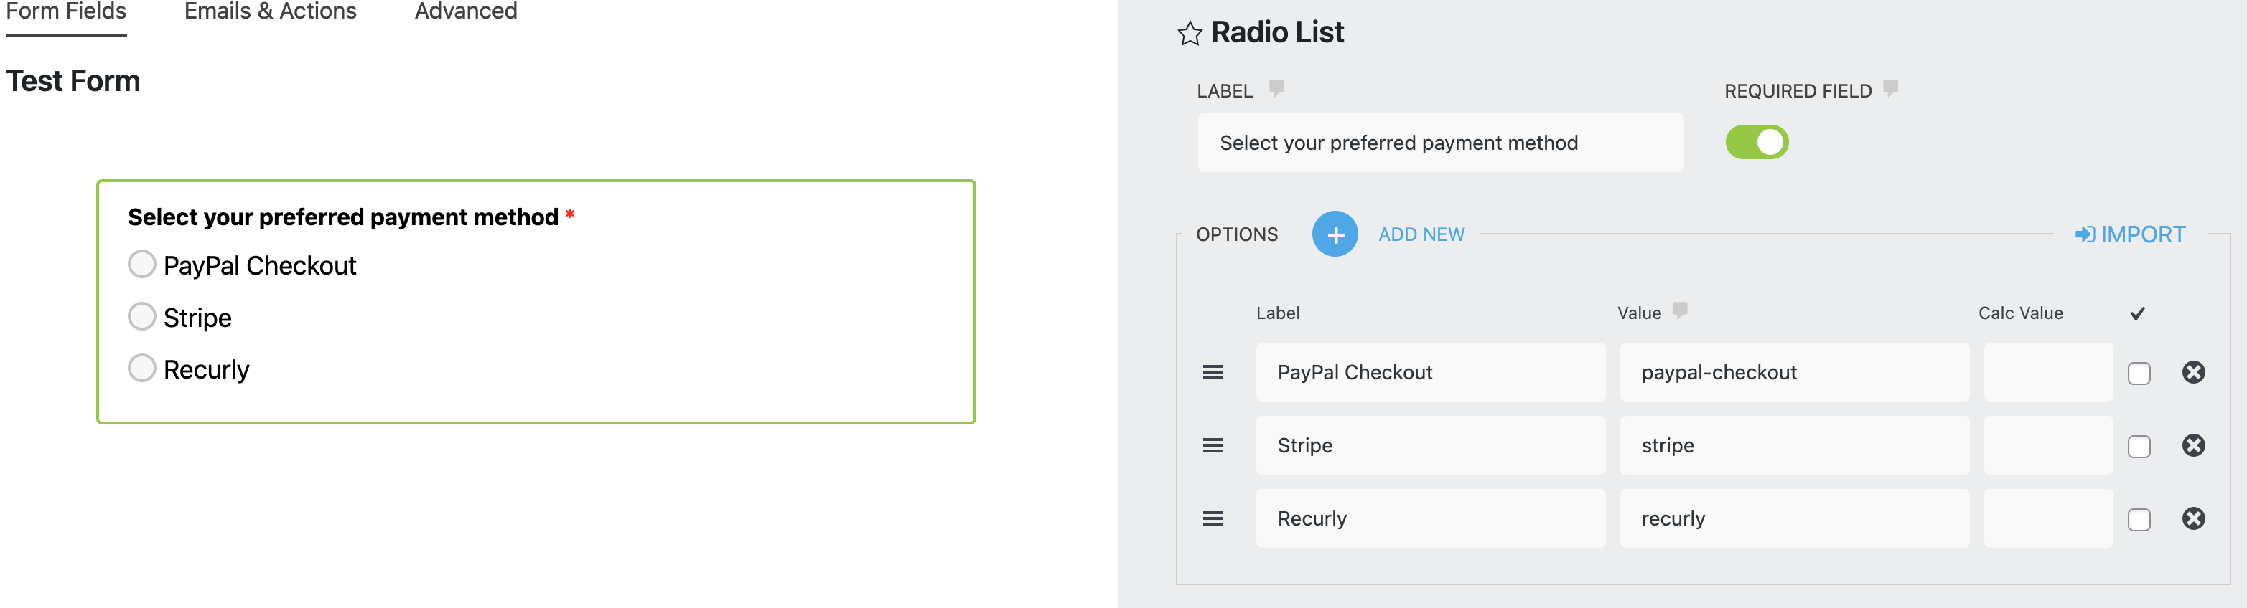Grab the drag handle for the Recurly row

[1213, 518]
